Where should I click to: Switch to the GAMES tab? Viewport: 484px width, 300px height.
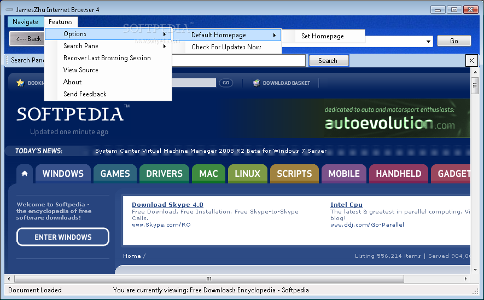point(115,174)
